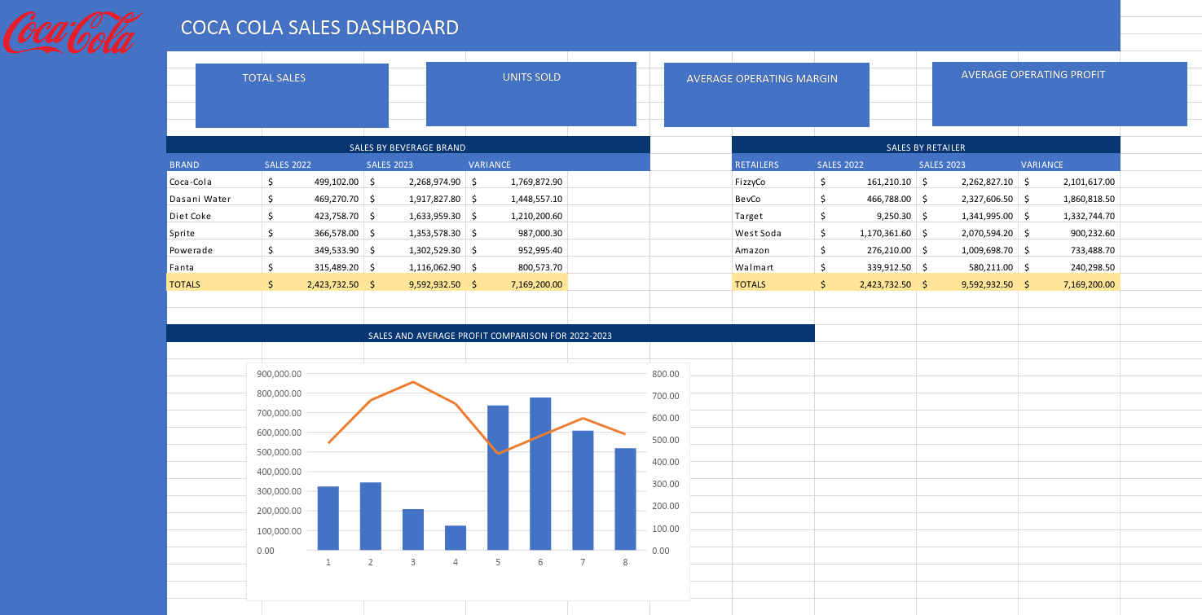Click TOTALS label in the brand table

click(185, 284)
